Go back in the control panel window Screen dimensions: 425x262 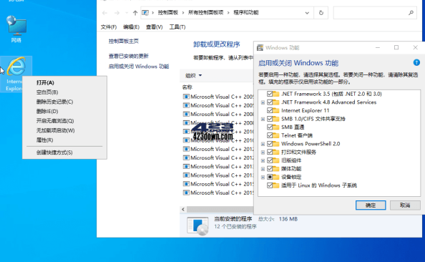click(104, 13)
